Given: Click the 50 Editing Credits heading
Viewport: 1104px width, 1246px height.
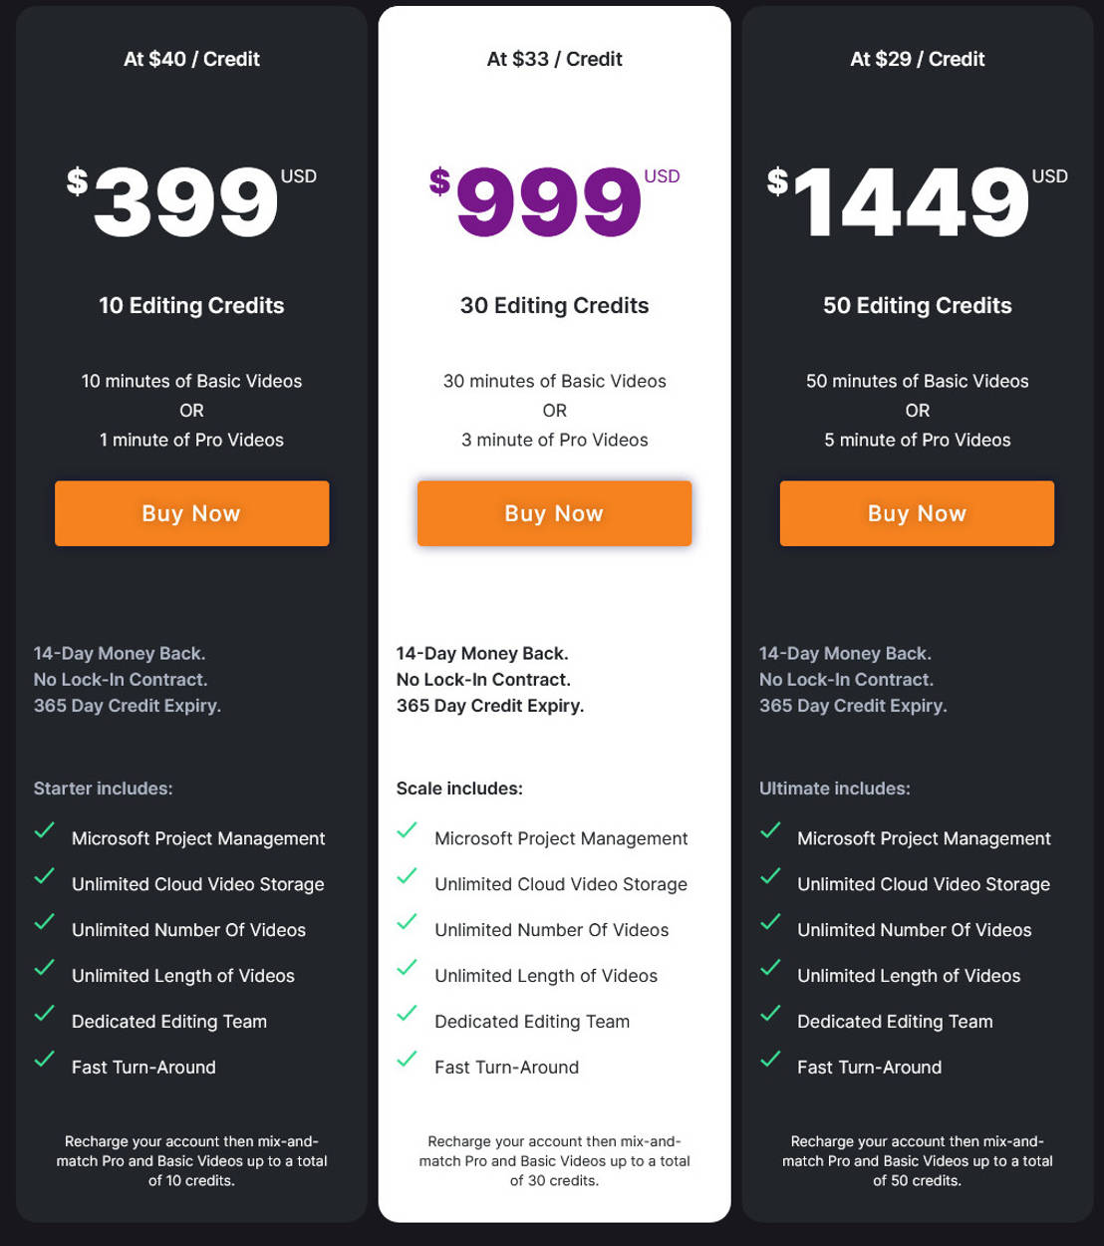Looking at the screenshot, I should [917, 305].
